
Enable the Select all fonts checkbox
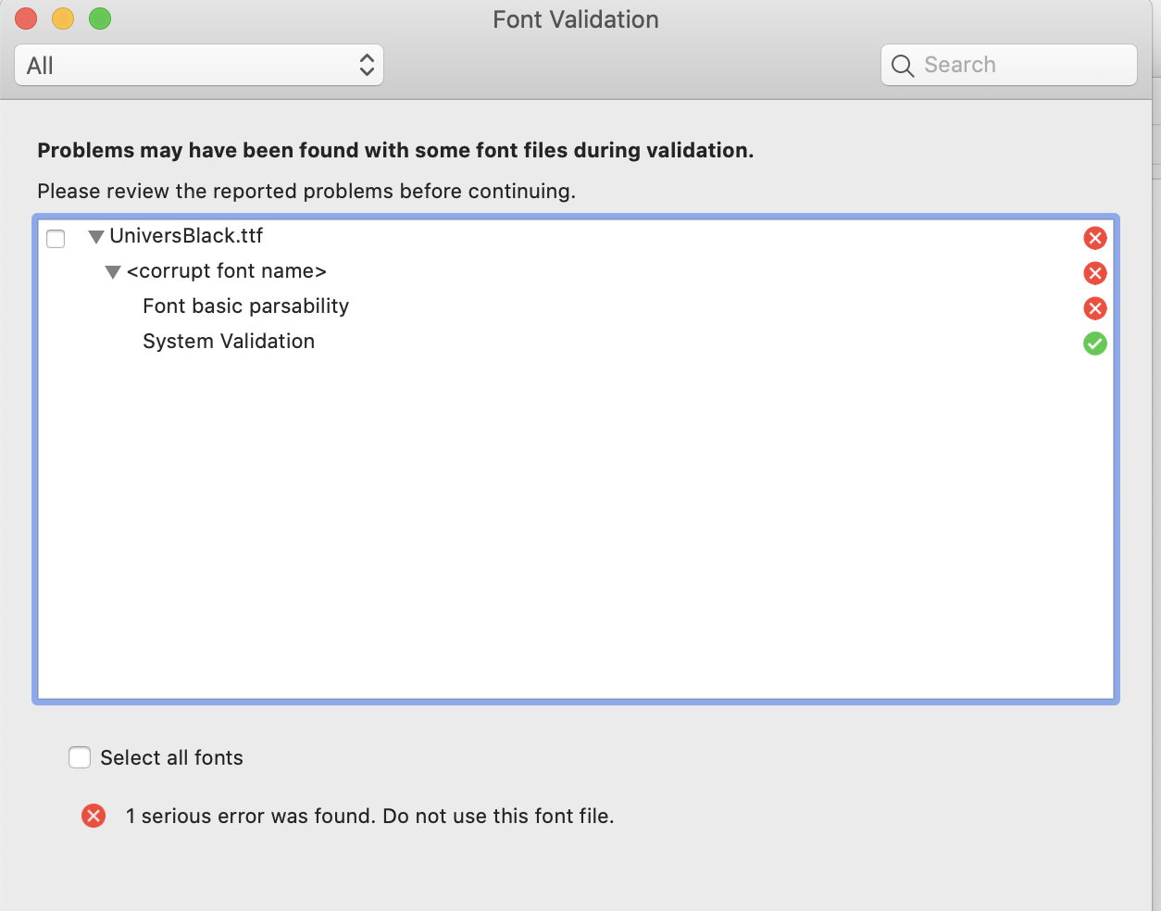(x=80, y=757)
